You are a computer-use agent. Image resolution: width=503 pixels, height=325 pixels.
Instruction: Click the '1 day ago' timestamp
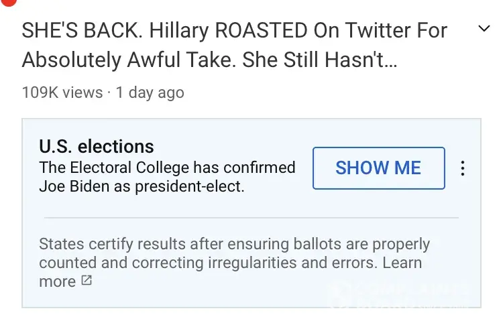pos(150,92)
